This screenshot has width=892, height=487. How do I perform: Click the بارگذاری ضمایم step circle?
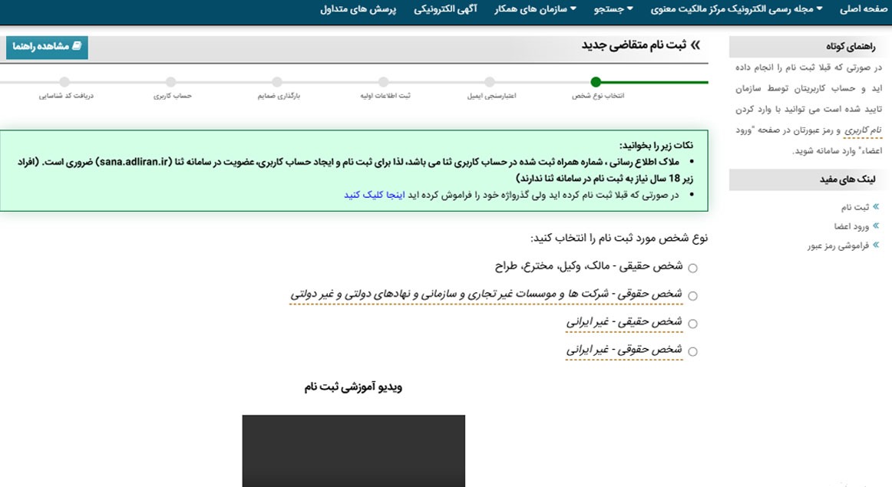pyautogui.click(x=277, y=82)
